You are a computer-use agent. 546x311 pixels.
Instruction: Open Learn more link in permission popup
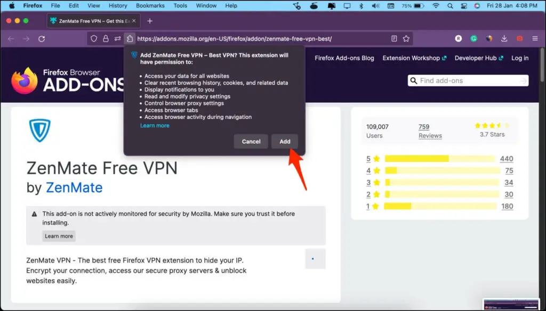155,126
